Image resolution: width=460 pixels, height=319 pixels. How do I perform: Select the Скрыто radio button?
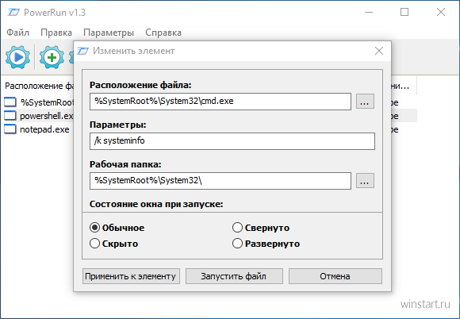pos(94,244)
